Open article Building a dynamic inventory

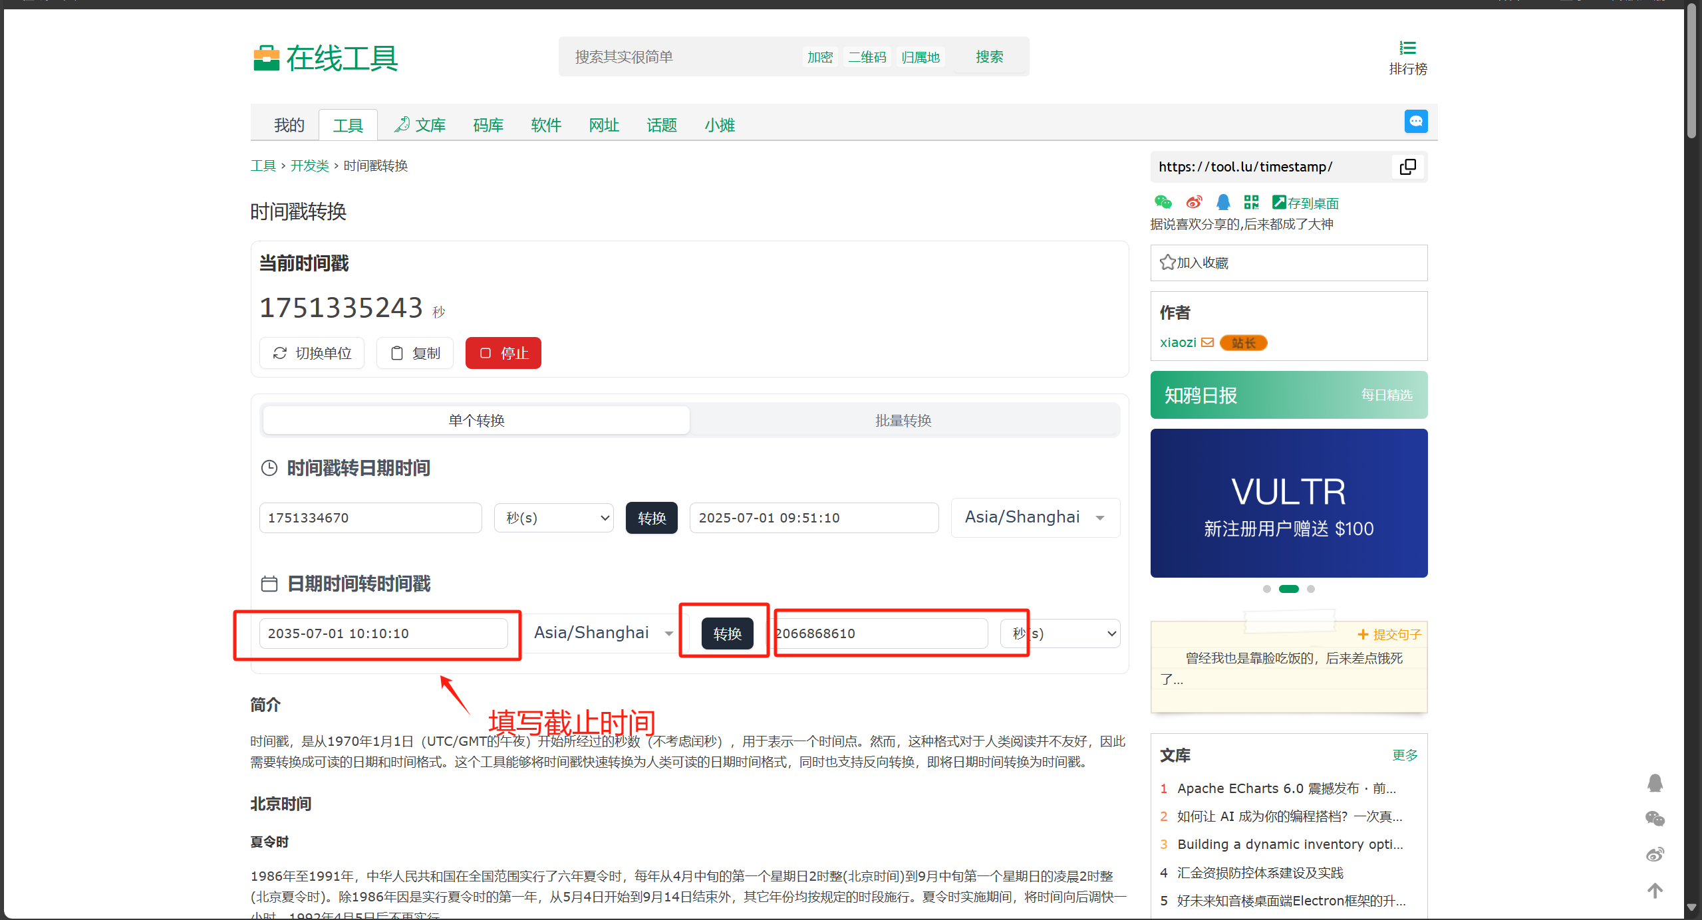tap(1290, 844)
